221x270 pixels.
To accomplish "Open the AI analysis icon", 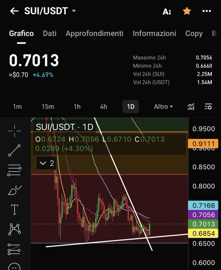I will coord(167,12).
